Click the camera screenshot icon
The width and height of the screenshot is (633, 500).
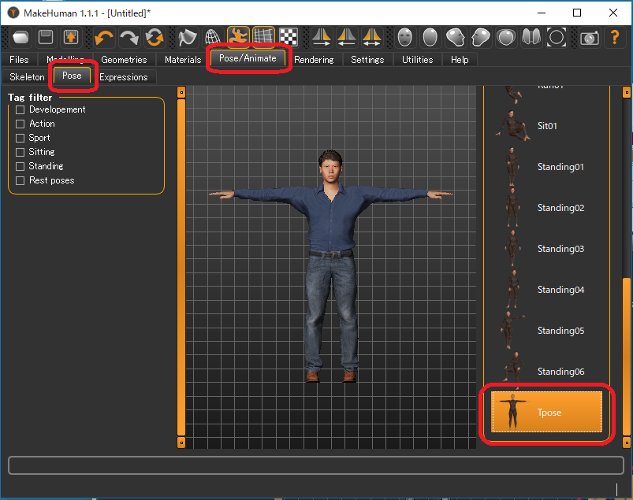[589, 37]
